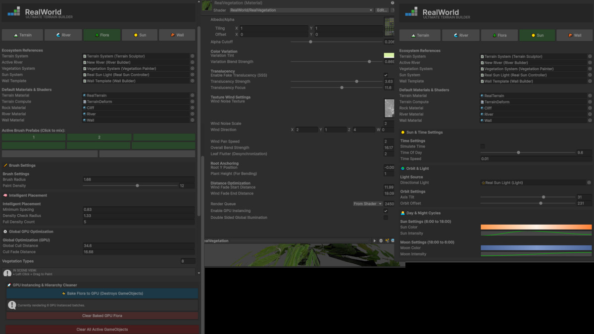Open the Terrain tab in left RealWorld panel
The image size is (594, 334).
tap(22, 35)
